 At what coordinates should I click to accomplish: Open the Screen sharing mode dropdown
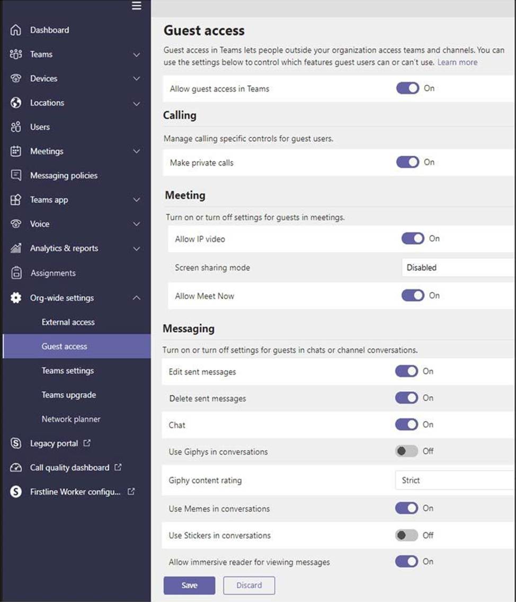[458, 267]
